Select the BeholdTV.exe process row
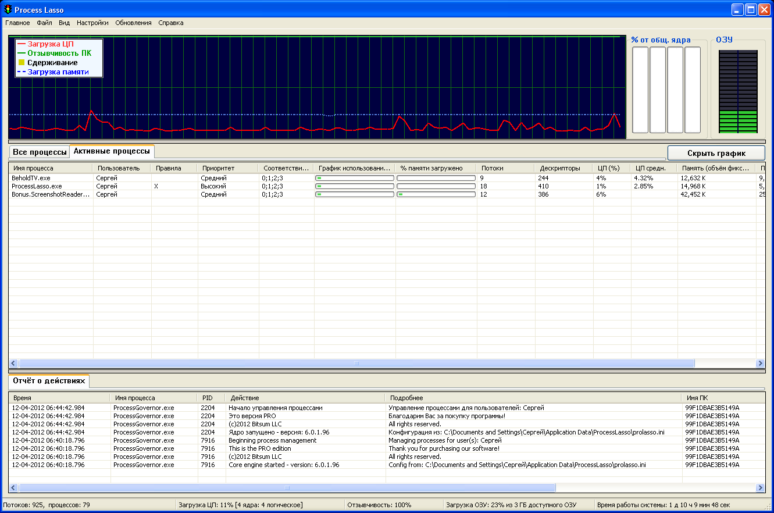This screenshot has width=774, height=513. pos(387,178)
